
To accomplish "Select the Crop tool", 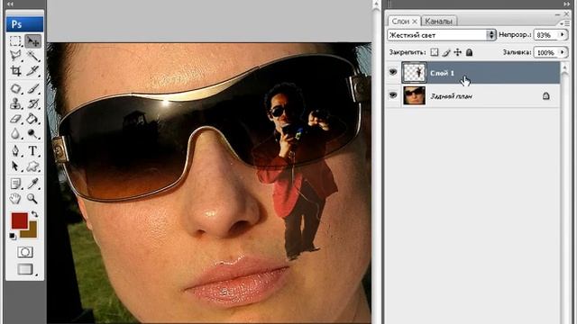I will 15,70.
